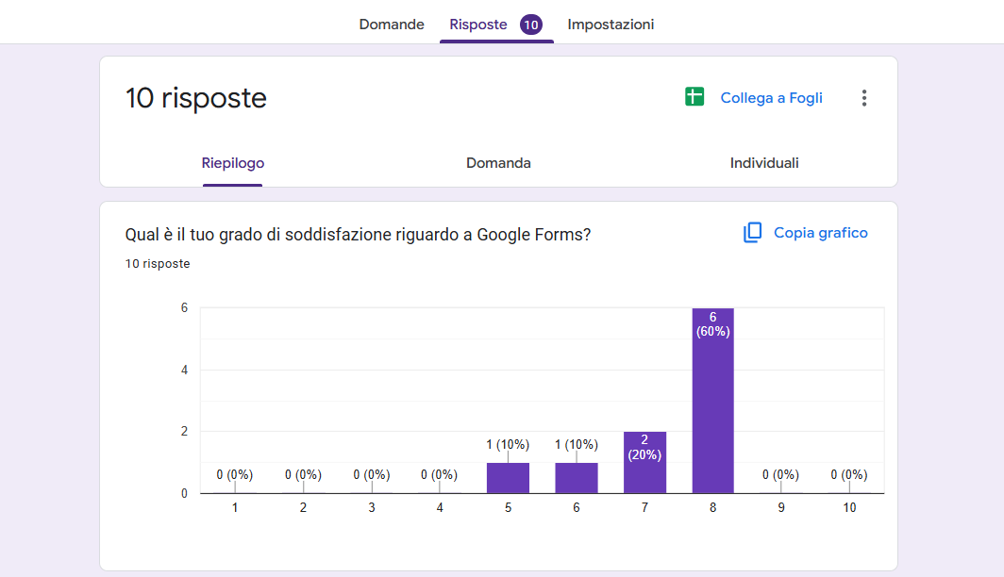
Task: Open the Domanda view
Action: (x=498, y=162)
